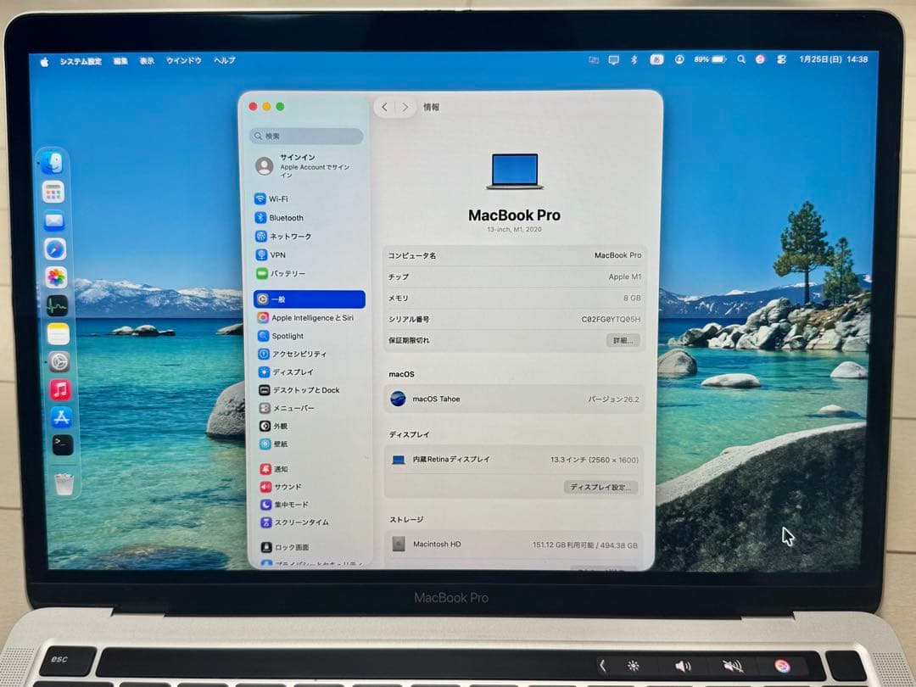Open the ヘルプ menu
Viewport: 916px width, 687px height.
[223, 60]
